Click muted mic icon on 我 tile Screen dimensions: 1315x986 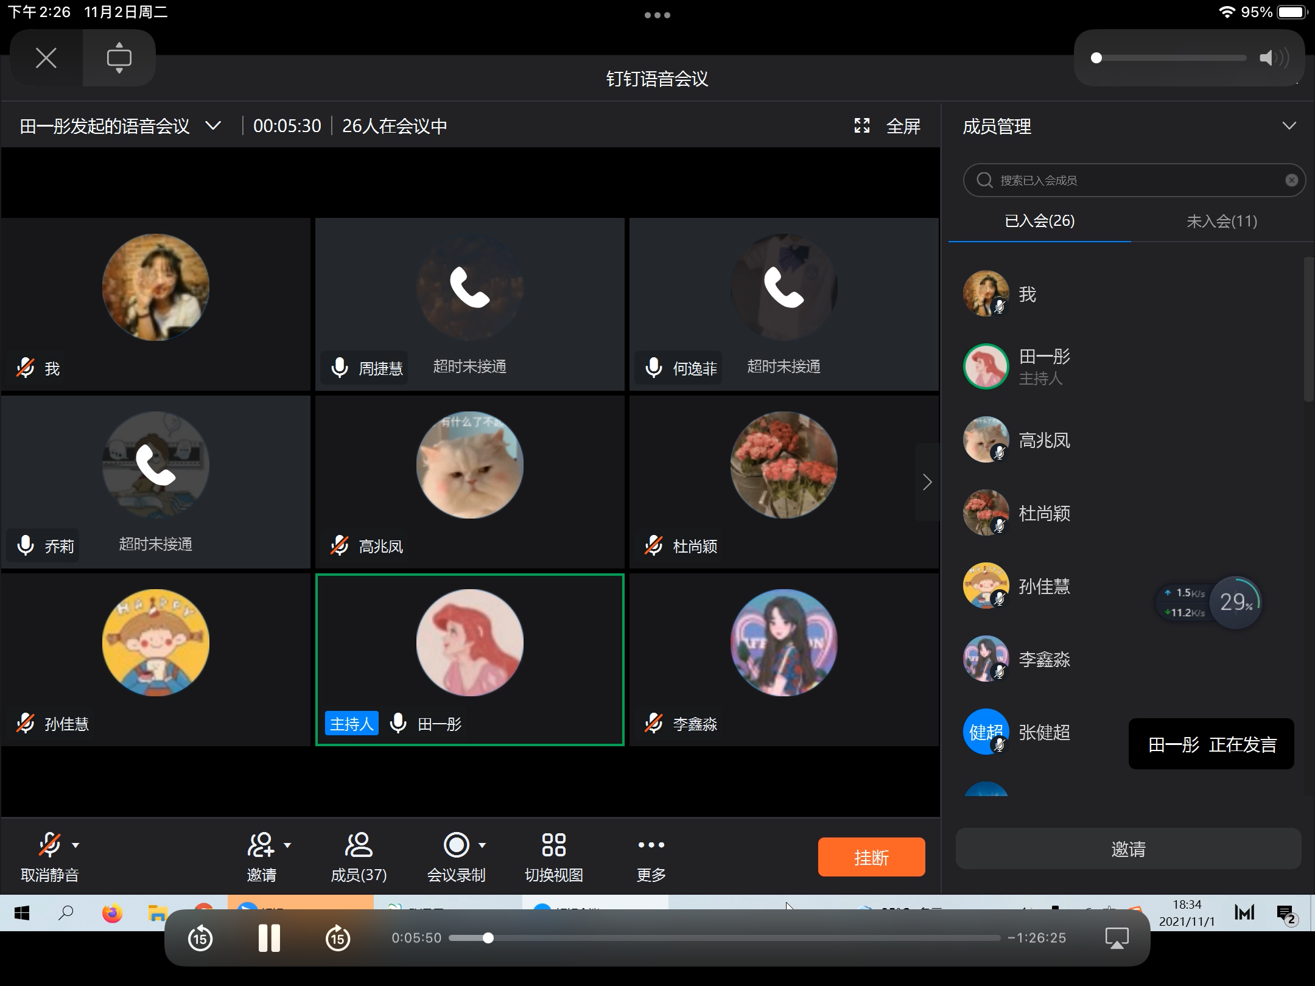coord(26,368)
